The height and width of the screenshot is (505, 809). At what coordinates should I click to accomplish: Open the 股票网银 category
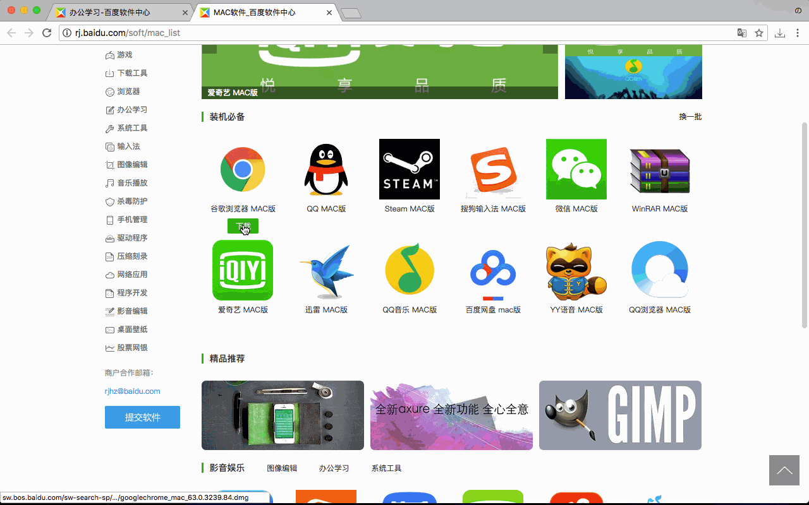[x=126, y=348]
